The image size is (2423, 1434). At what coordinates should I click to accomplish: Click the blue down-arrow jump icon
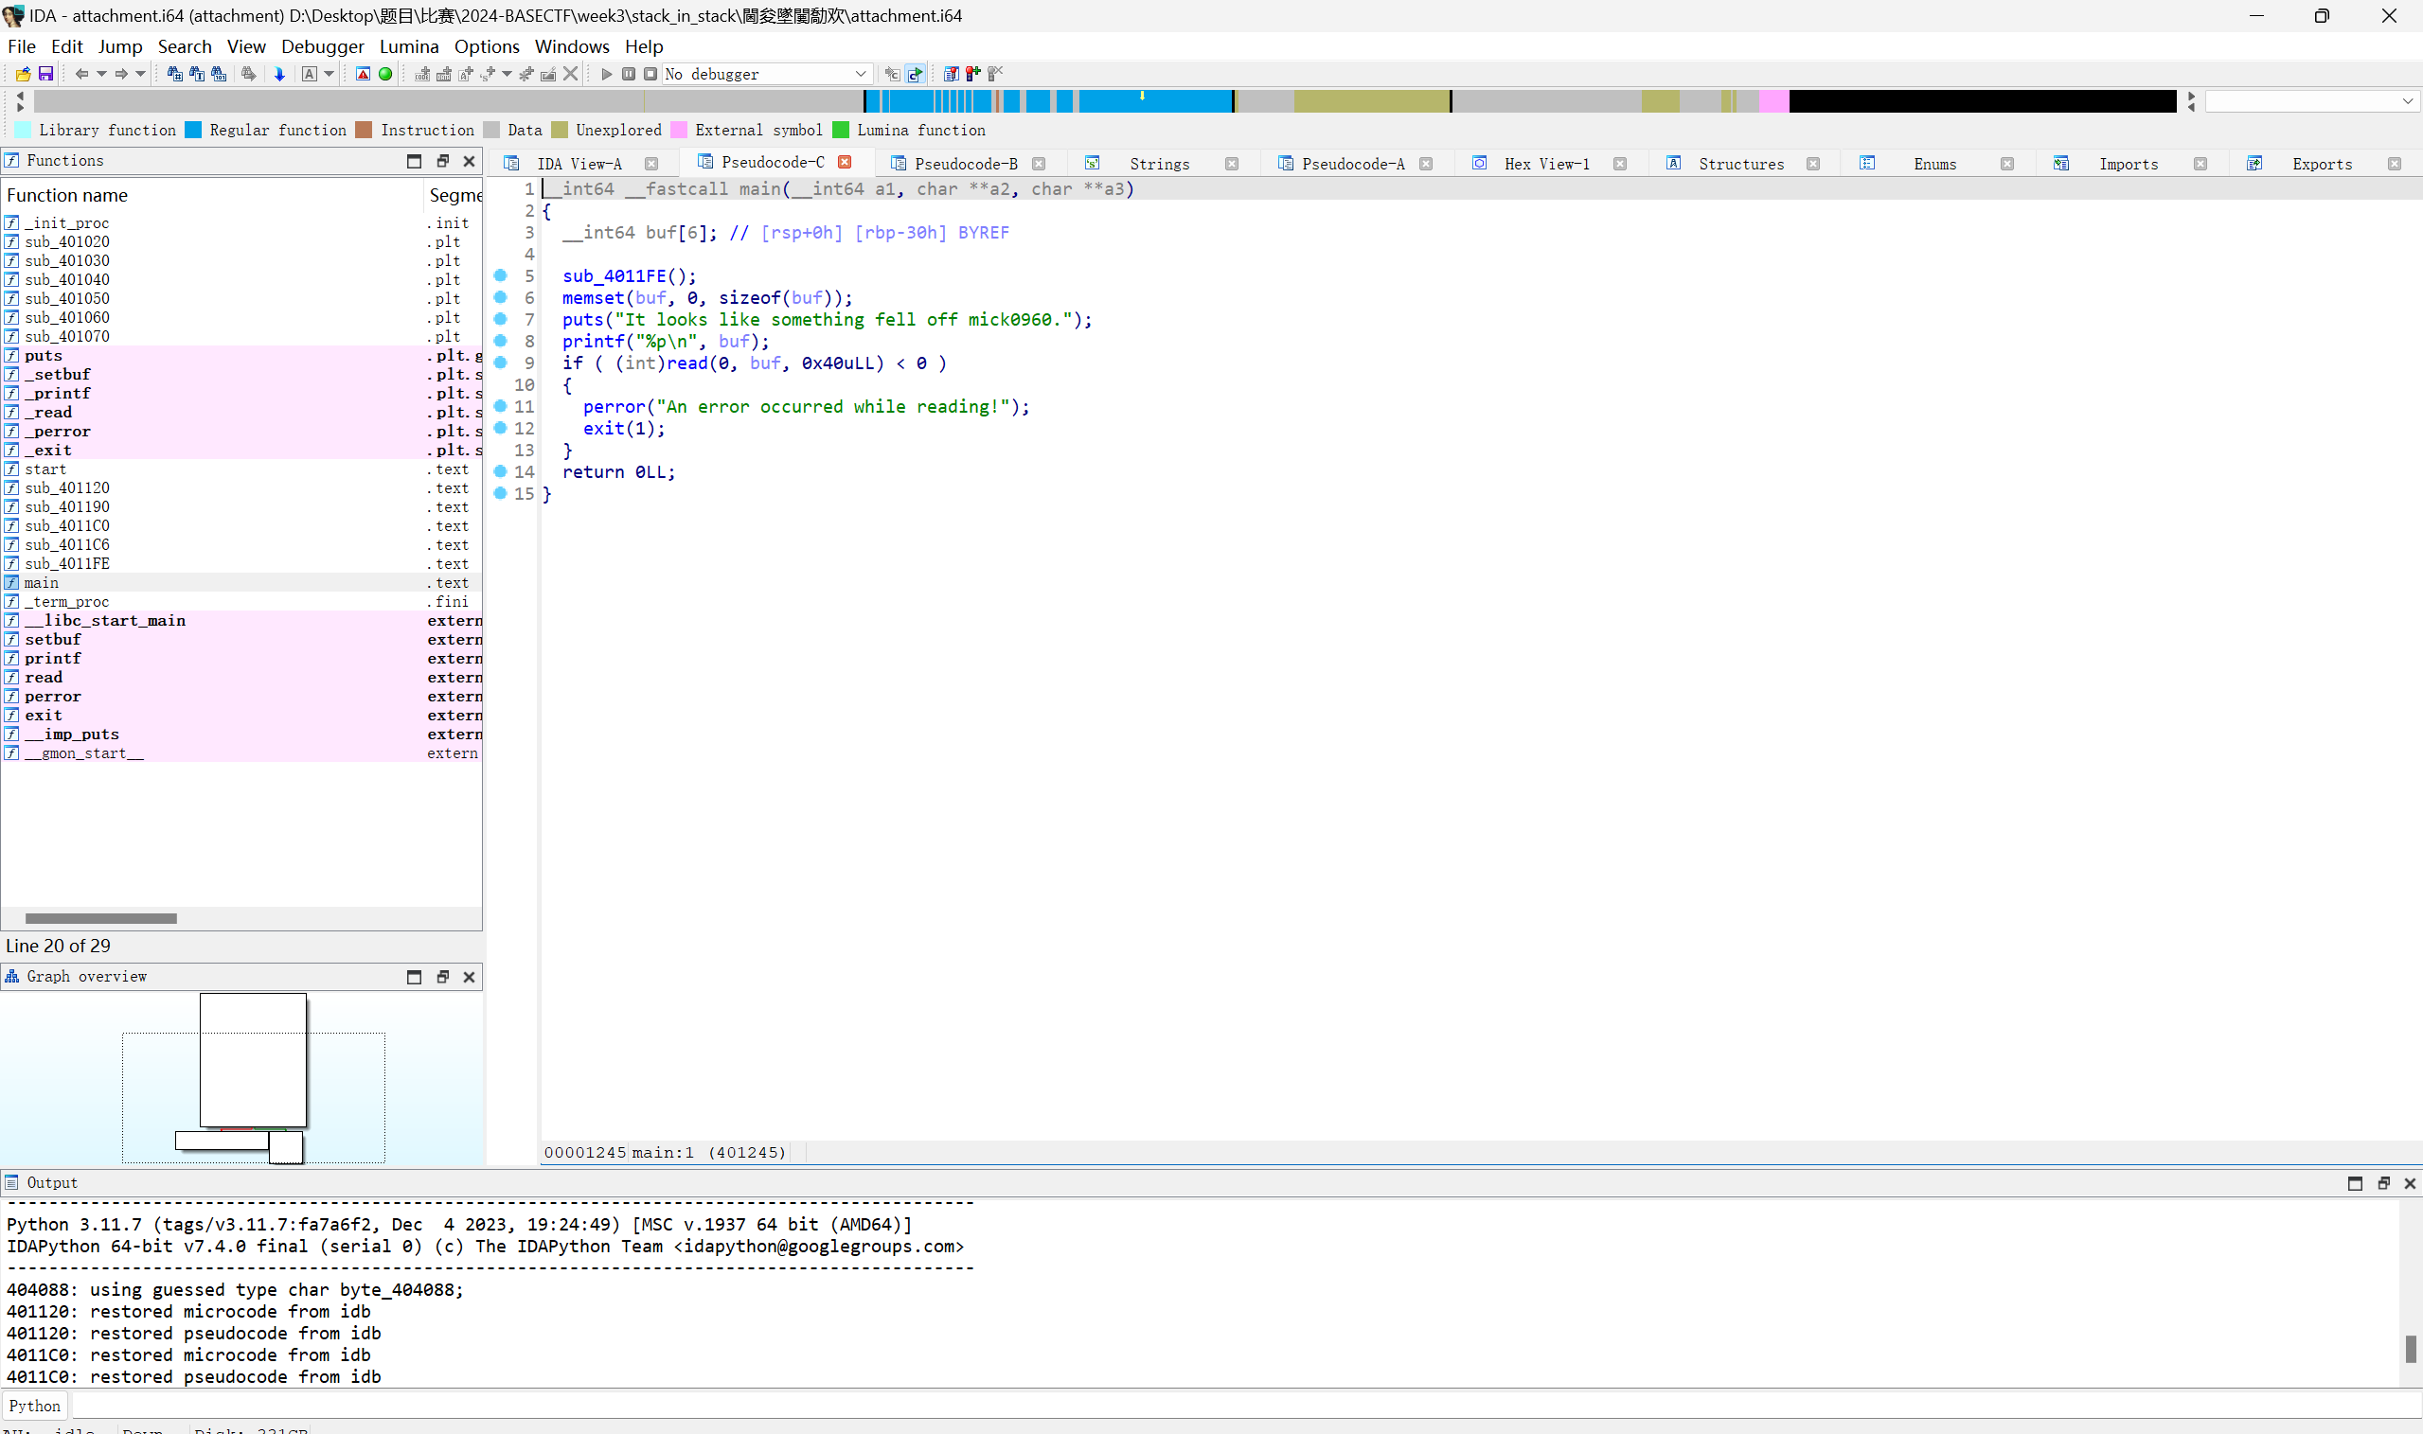point(279,74)
